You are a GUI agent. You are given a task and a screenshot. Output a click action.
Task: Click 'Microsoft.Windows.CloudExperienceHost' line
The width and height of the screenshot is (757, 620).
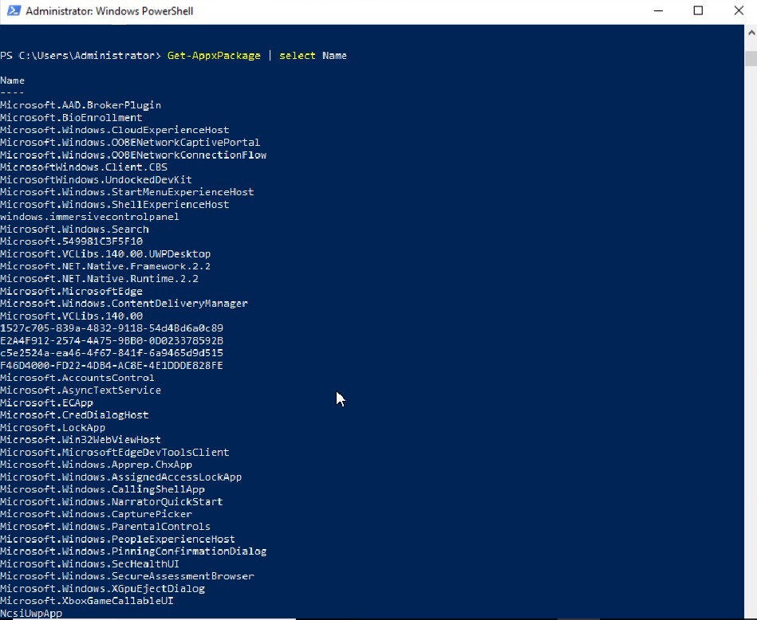(x=115, y=130)
